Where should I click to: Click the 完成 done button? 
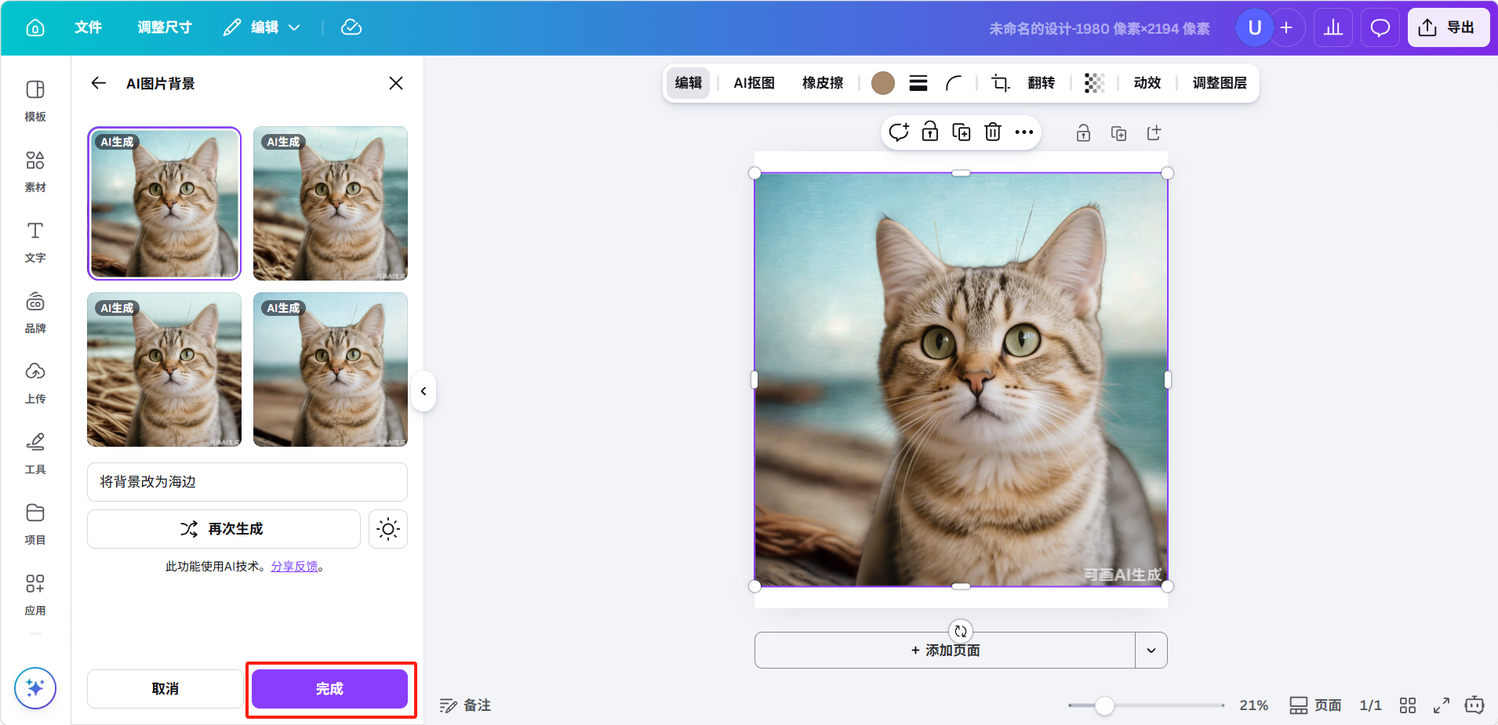coord(329,689)
